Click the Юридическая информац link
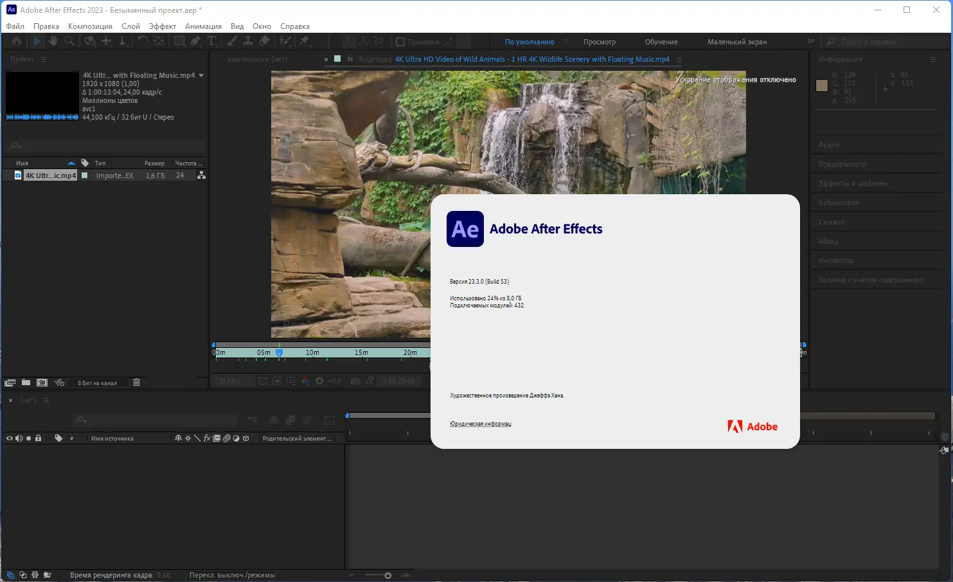The height and width of the screenshot is (582, 953). [479, 423]
